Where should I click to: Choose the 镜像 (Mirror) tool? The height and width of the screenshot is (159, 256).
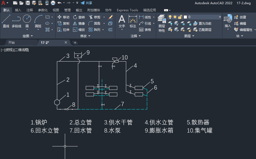pos(79,23)
